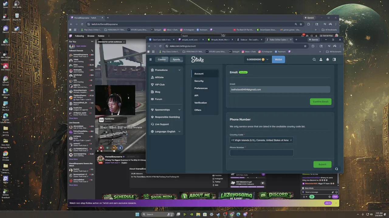
Task: Open Stake hamburger menu icon
Action: click(x=150, y=59)
